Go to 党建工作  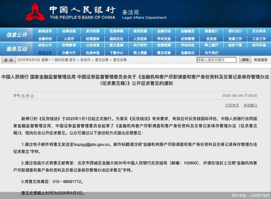coord(235,39)
